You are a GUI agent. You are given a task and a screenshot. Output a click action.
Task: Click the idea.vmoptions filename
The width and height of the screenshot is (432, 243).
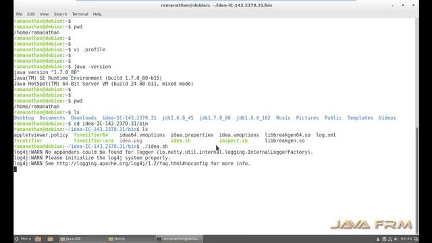pos(239,135)
